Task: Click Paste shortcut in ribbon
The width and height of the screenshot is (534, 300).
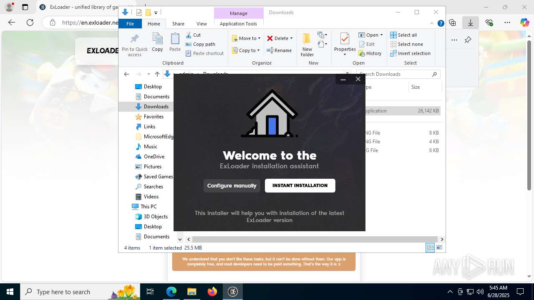Action: point(205,53)
